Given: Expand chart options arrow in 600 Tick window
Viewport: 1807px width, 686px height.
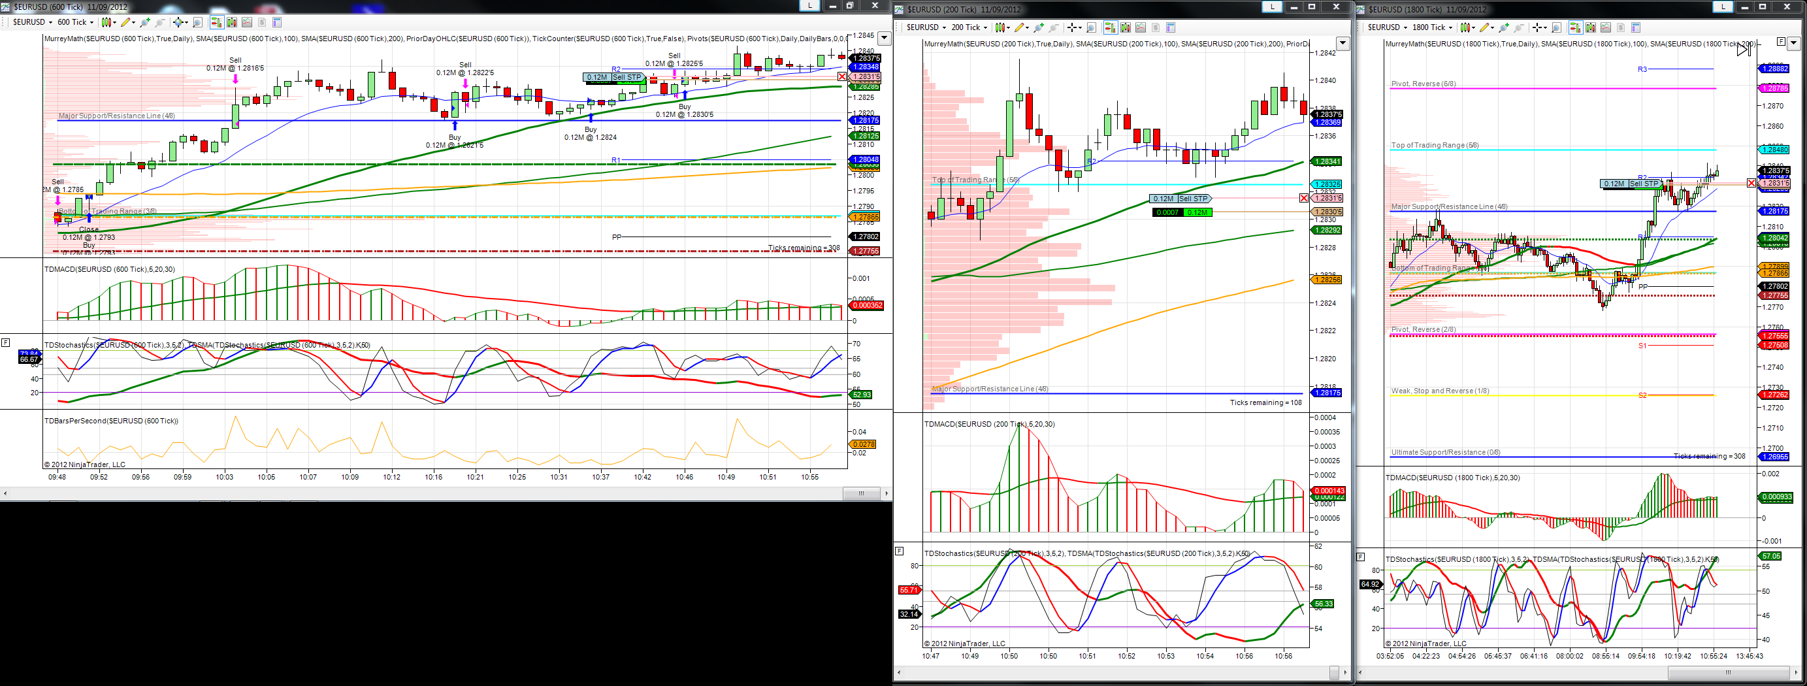Looking at the screenshot, I should 885,39.
